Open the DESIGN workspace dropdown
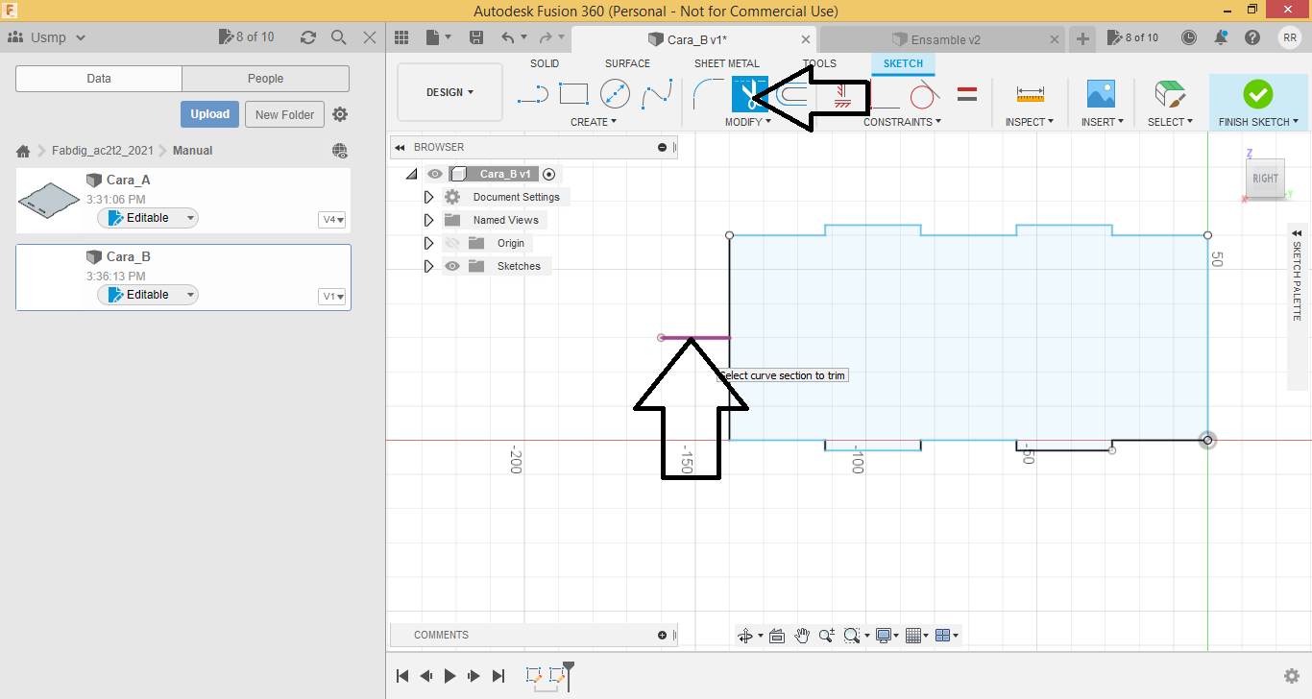 (x=449, y=92)
